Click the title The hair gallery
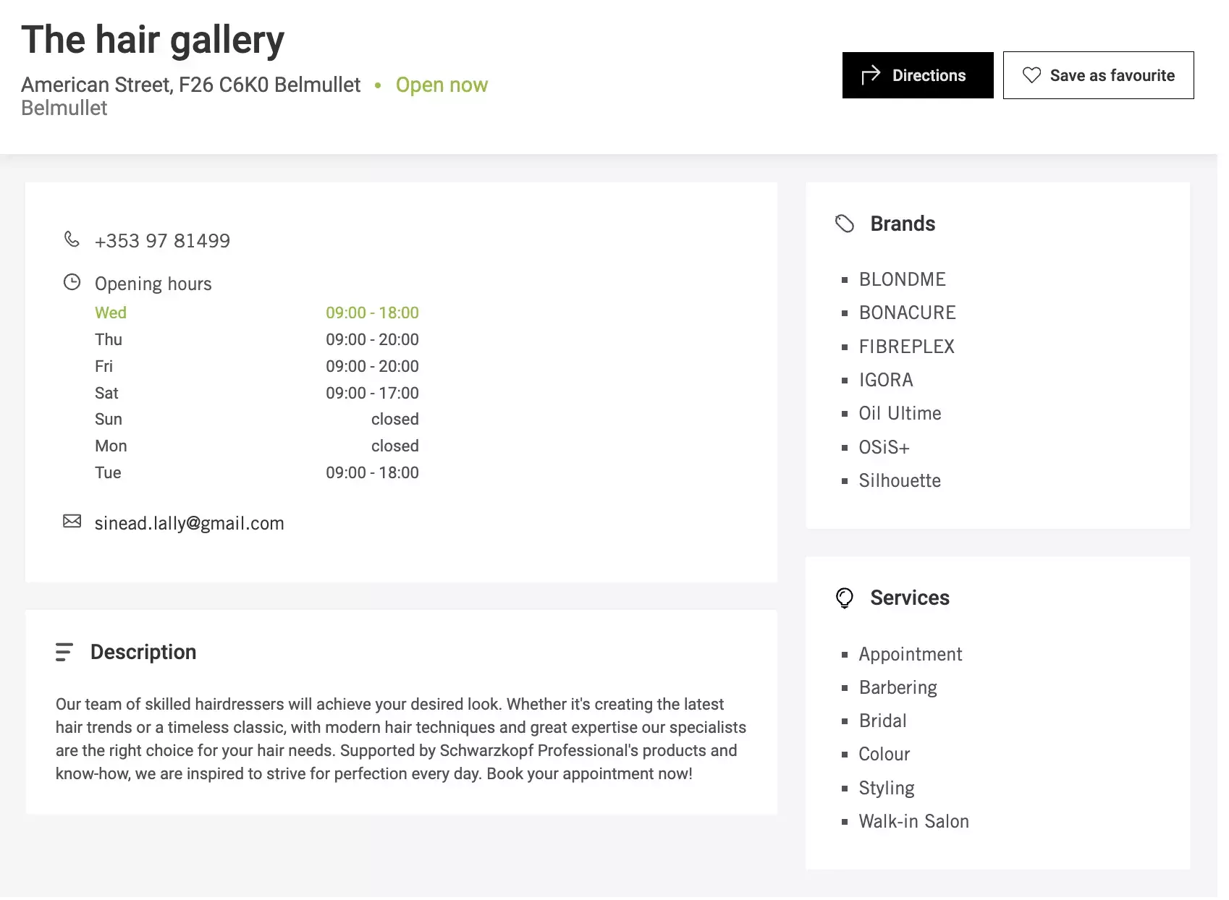 [153, 39]
